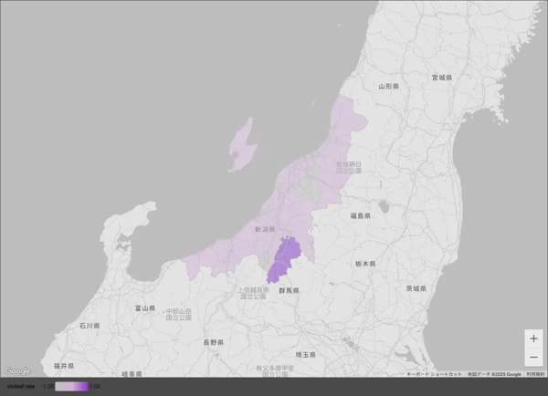Click the 新潟県 label on the map

pos(265,229)
